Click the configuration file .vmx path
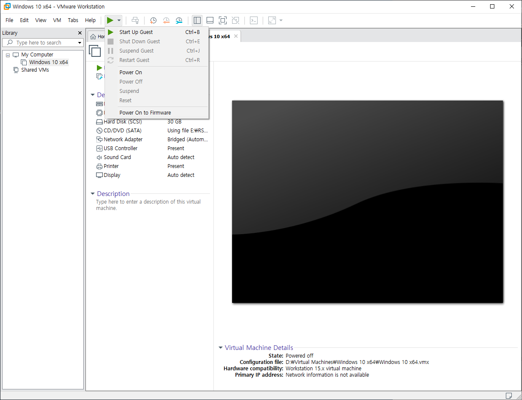This screenshot has height=400, width=522. coord(357,362)
